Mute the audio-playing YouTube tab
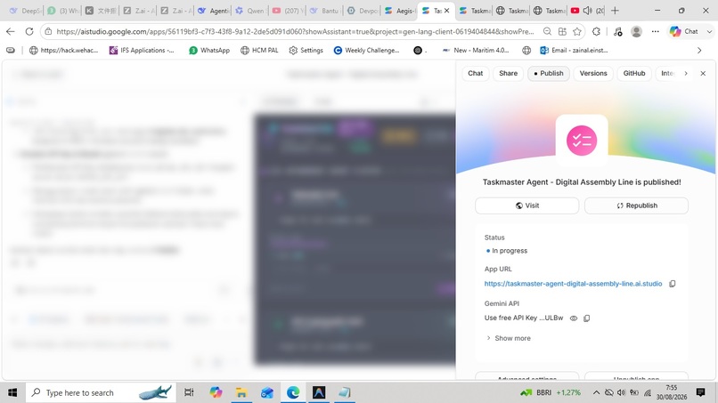This screenshot has width=718, height=403. click(588, 11)
